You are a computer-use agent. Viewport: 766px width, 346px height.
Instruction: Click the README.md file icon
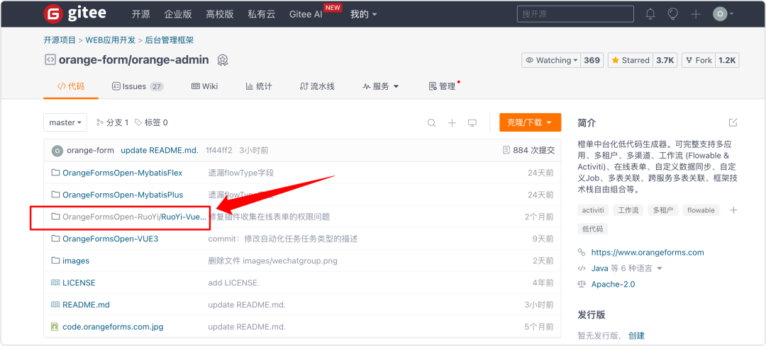55,304
